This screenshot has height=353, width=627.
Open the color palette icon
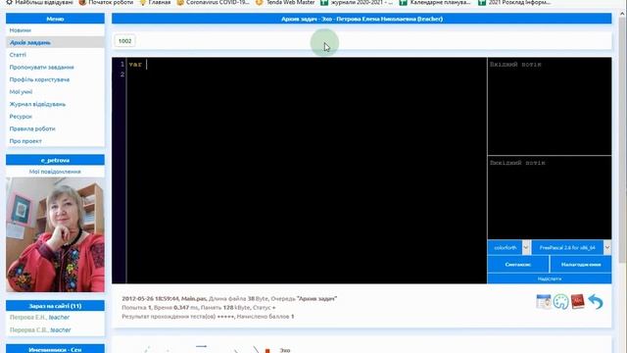click(560, 302)
